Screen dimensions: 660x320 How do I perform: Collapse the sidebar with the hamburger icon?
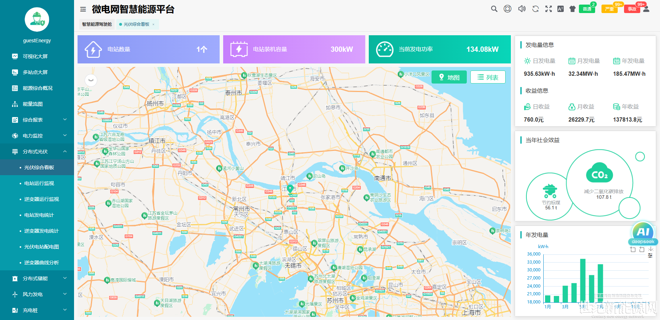coord(83,10)
